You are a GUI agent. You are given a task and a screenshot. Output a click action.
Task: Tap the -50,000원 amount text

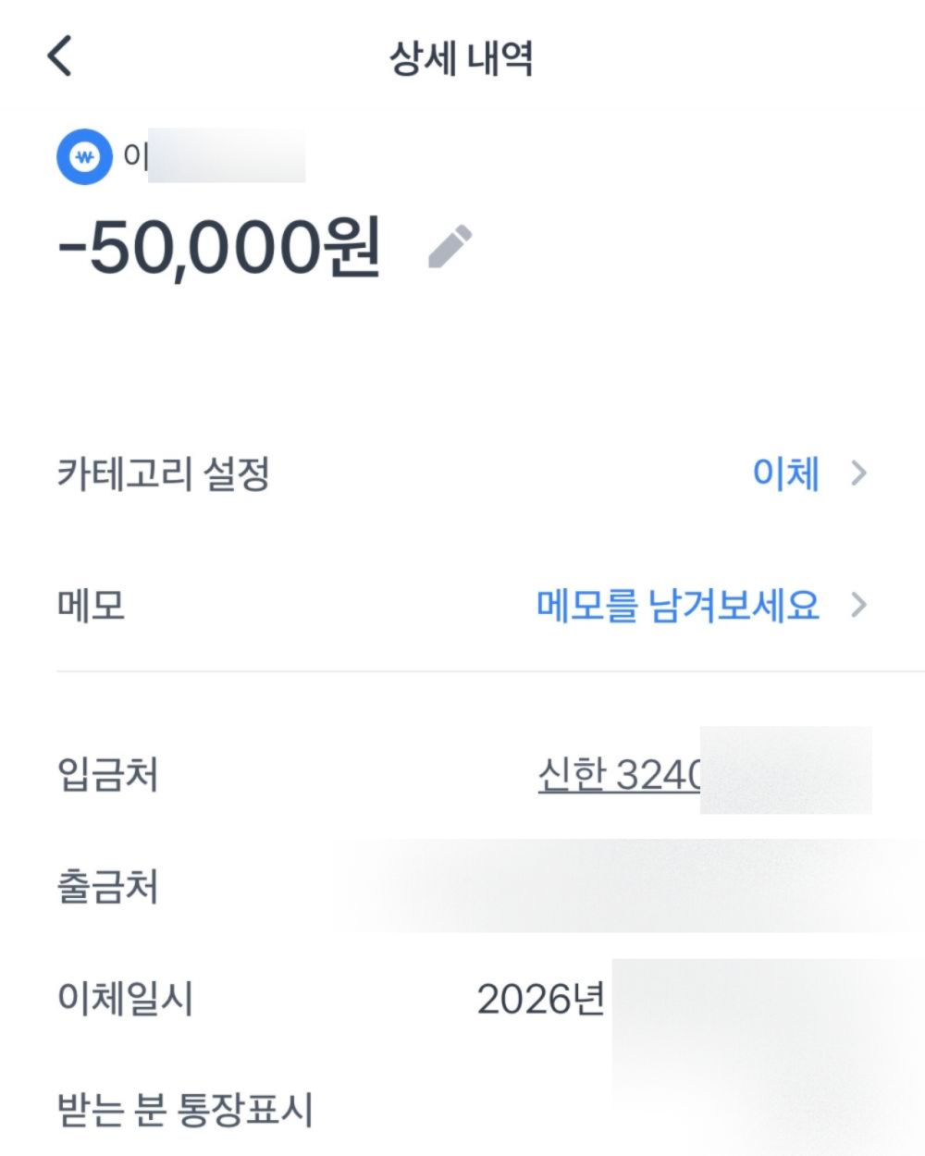coord(218,248)
